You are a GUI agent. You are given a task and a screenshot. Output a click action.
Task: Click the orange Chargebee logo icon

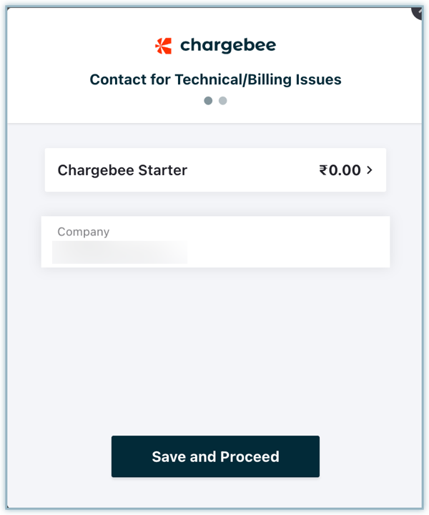point(163,46)
